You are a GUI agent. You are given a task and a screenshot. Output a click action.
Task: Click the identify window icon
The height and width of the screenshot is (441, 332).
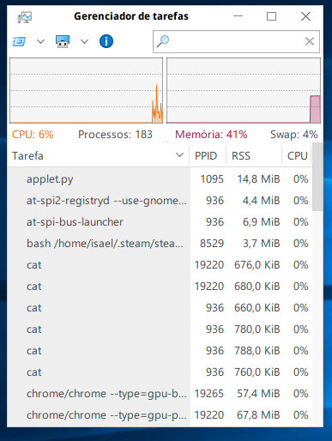(63, 42)
